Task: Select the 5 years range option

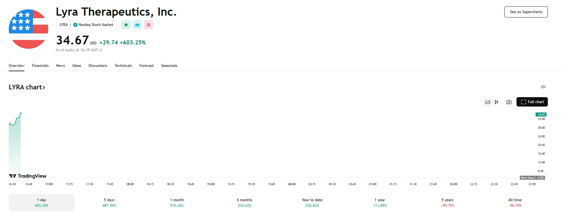Action: point(447,202)
